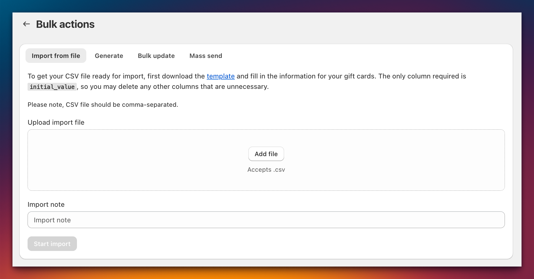Click the 'Upload import file' label
The image size is (534, 279).
(56, 122)
